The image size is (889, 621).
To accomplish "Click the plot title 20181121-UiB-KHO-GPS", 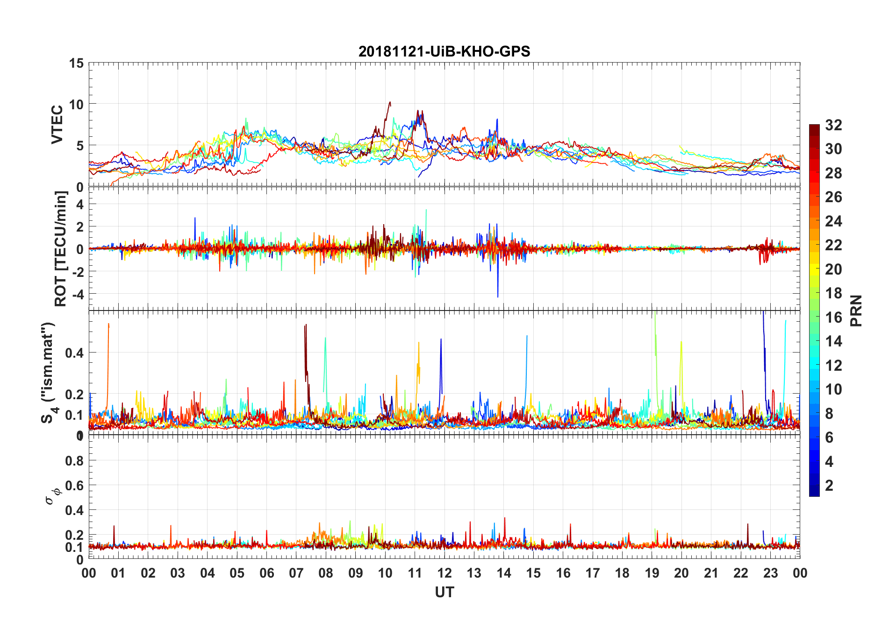I will pos(444,51).
